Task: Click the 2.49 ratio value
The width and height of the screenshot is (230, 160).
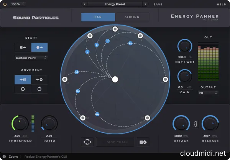Action: click(x=49, y=136)
